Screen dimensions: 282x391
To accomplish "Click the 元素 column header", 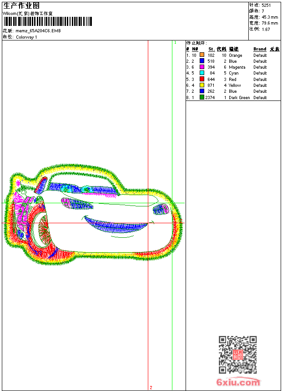I will click(x=275, y=49).
